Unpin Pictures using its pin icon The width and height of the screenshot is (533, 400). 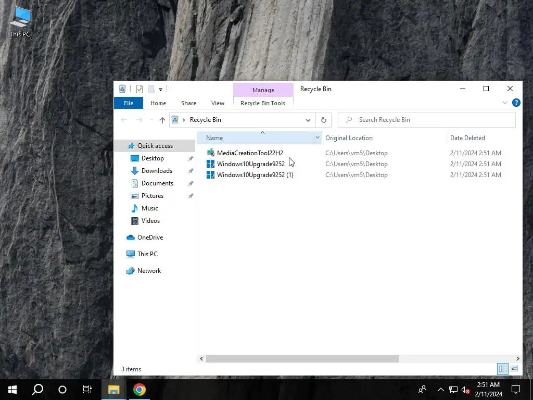tap(191, 196)
